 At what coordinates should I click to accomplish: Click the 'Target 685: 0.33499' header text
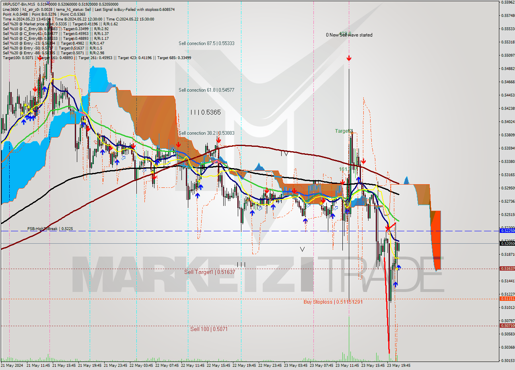pyautogui.click(x=174, y=58)
